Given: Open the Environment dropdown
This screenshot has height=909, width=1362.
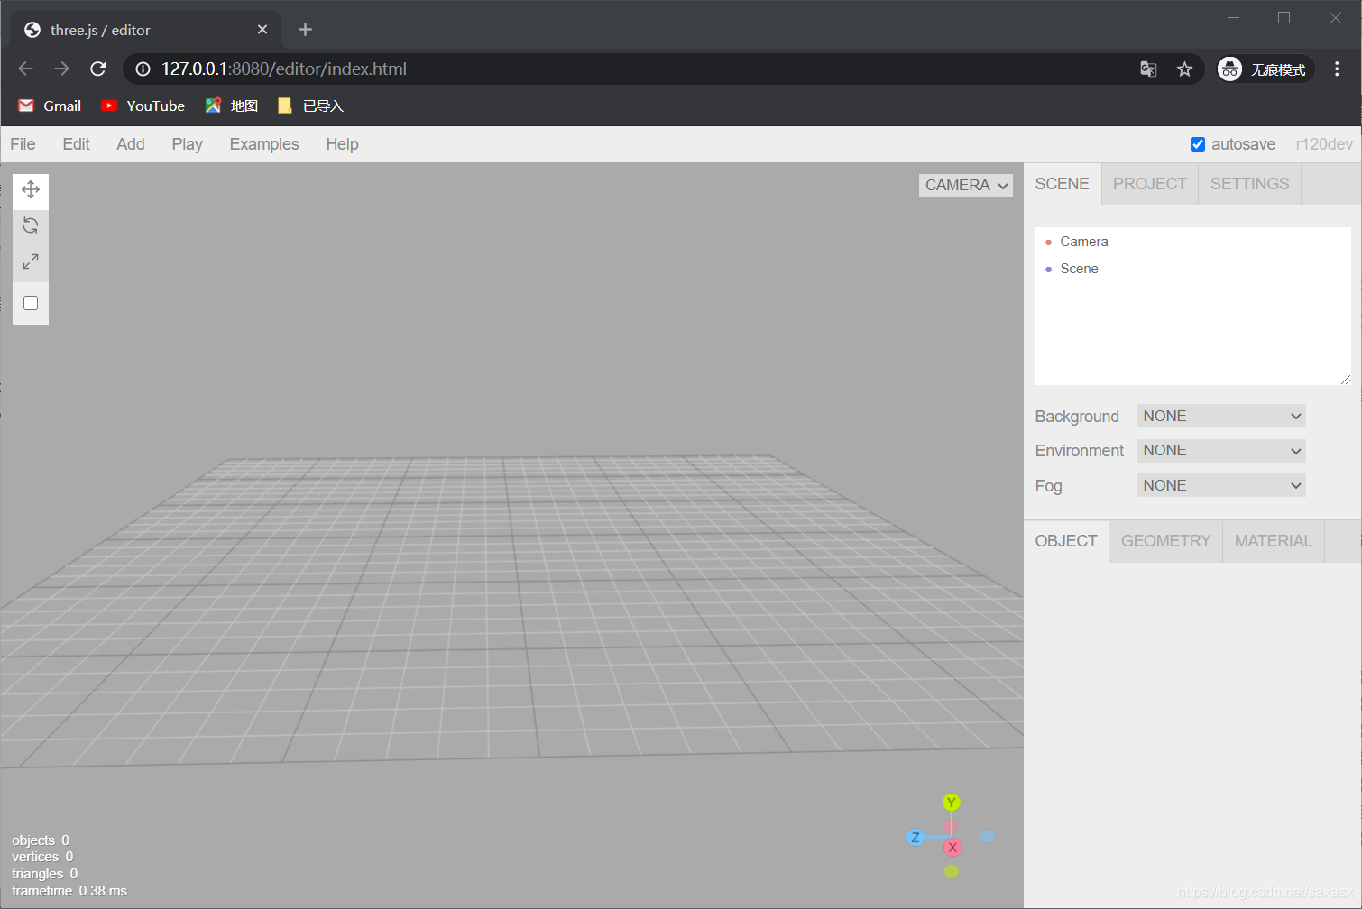Looking at the screenshot, I should [1219, 450].
